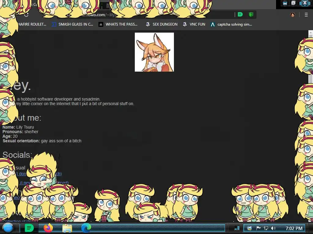The image size is (313, 234).
Task: Click the page reload icon in toolbar
Action: pyautogui.click(x=26, y=15)
